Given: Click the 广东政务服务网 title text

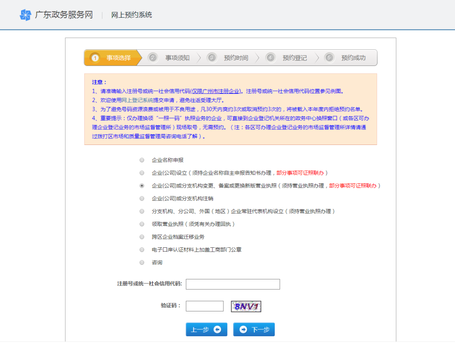Looking at the screenshot, I should pyautogui.click(x=64, y=15).
